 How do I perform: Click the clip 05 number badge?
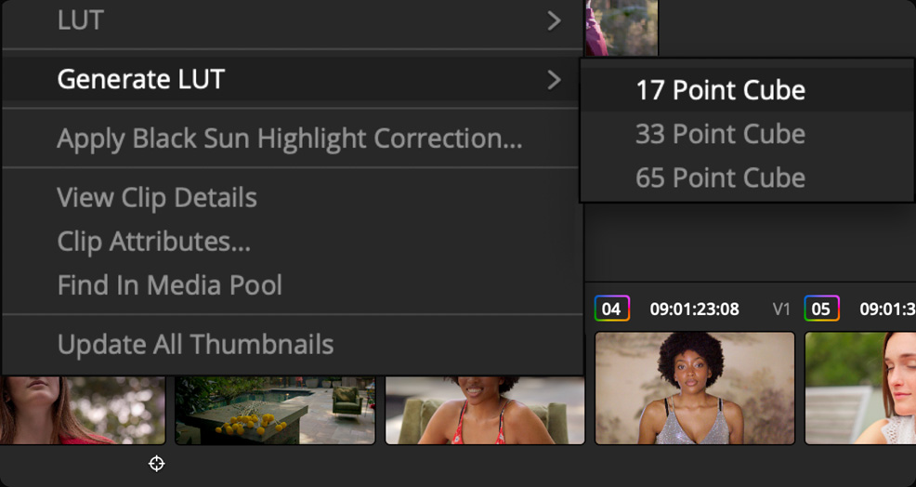point(822,309)
